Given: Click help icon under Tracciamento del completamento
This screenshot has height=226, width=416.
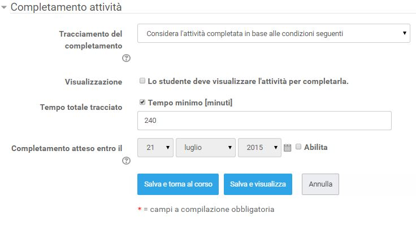Looking at the screenshot, I should tap(126, 57).
